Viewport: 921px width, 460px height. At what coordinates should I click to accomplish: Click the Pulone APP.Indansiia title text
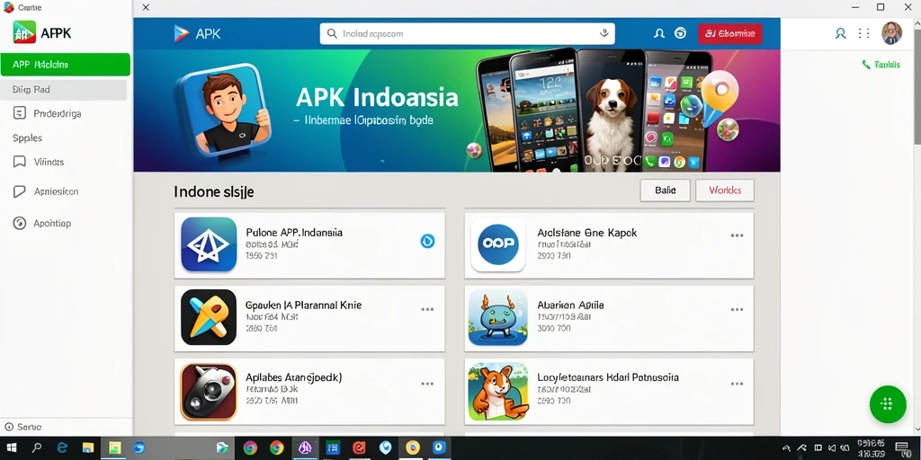pyautogui.click(x=294, y=233)
